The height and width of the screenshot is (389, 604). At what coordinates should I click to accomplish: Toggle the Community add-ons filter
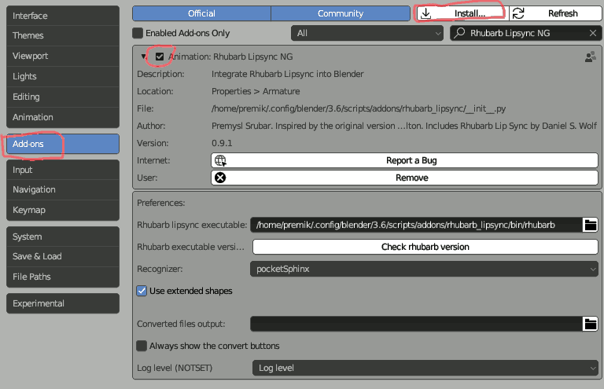[341, 13]
